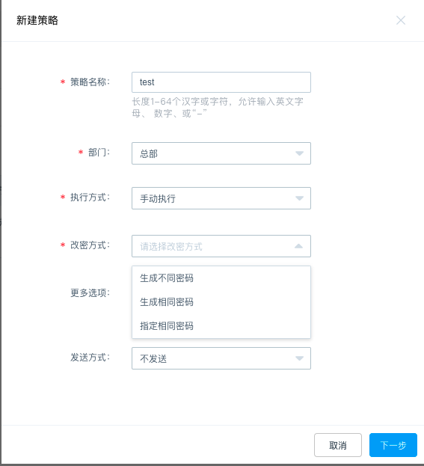Open the 发送方式 dropdown showing 不发送
Viewport: 424px width, 466px height.
(x=221, y=358)
